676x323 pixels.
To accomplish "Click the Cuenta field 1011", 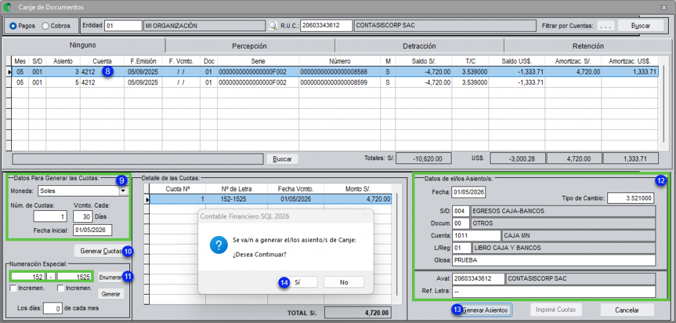I will coord(476,235).
